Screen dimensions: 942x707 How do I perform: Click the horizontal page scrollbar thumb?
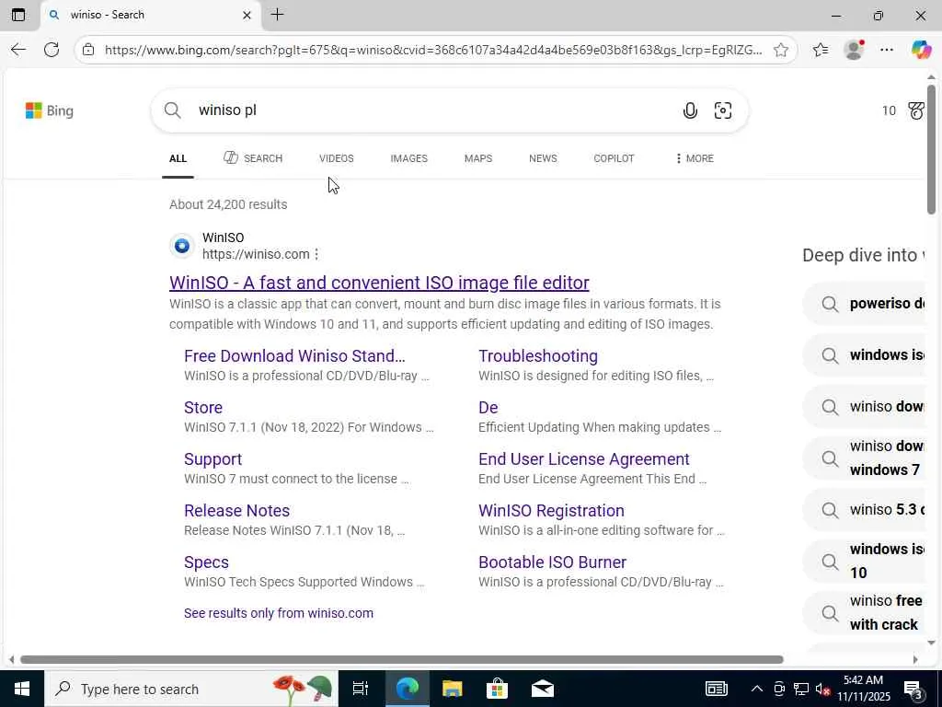[401, 659]
